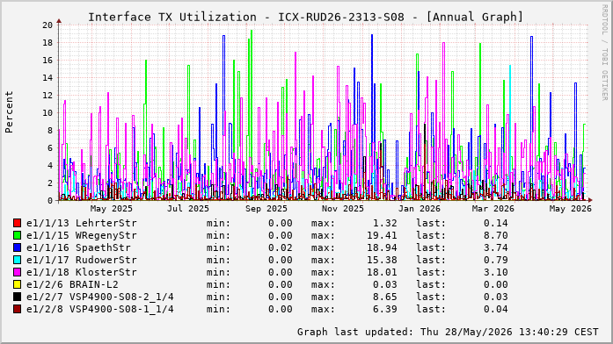
Task: Select the e1/2/7 VSP4900-S08-2_1/4 legend label
Action: pyautogui.click(x=100, y=297)
